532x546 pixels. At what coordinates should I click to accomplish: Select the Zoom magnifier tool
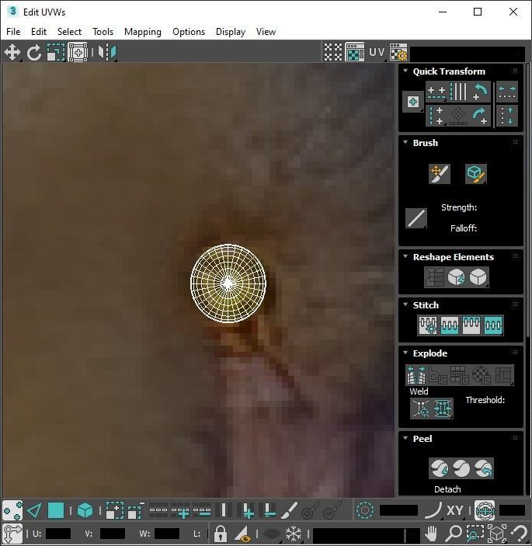point(454,533)
